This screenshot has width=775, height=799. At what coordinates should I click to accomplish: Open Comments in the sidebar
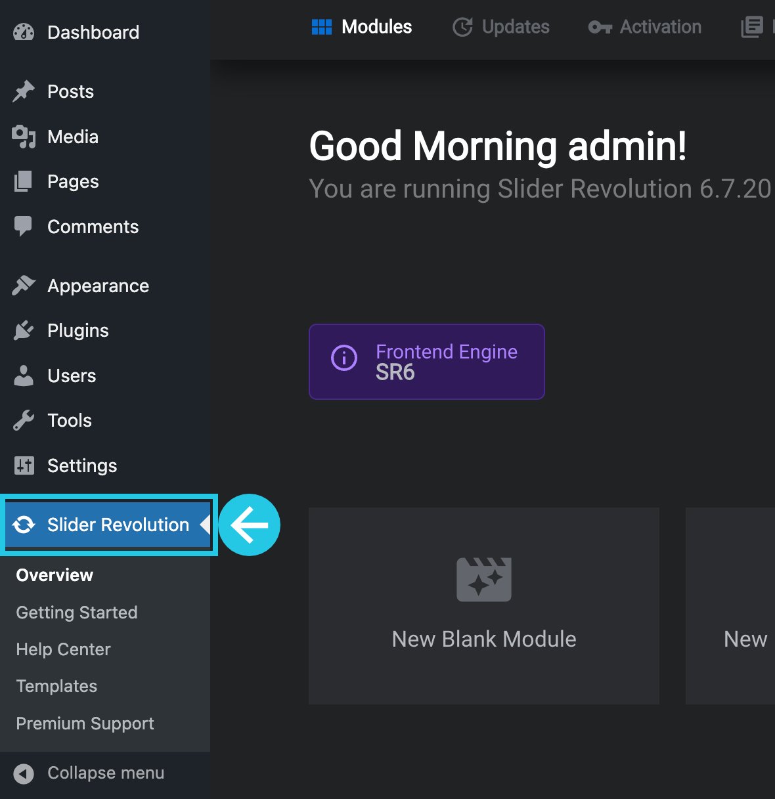click(x=105, y=227)
